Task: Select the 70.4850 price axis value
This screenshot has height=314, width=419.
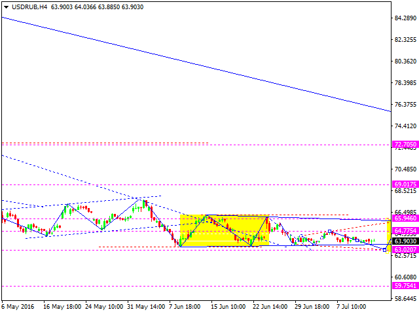Action: (405, 169)
